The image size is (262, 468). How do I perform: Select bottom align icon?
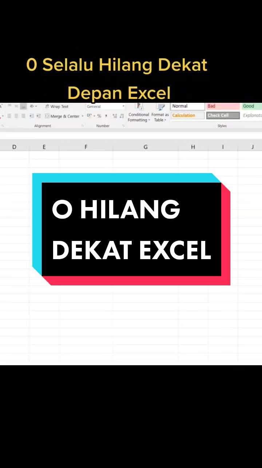click(x=23, y=106)
